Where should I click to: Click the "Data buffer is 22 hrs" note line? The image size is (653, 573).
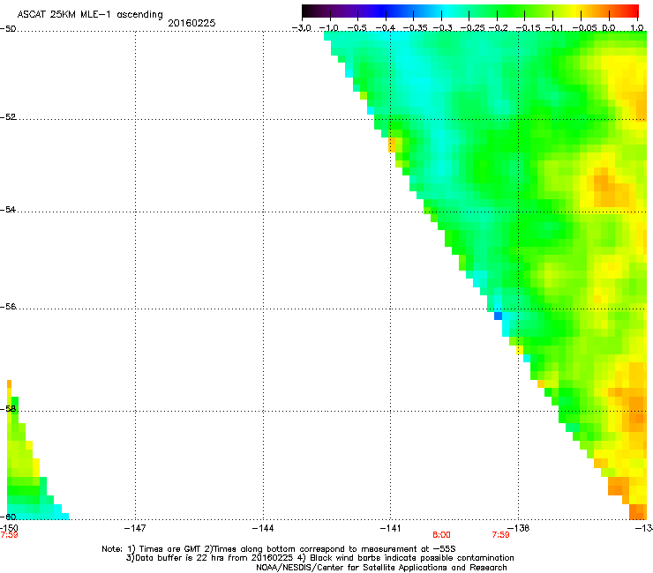tap(319, 558)
